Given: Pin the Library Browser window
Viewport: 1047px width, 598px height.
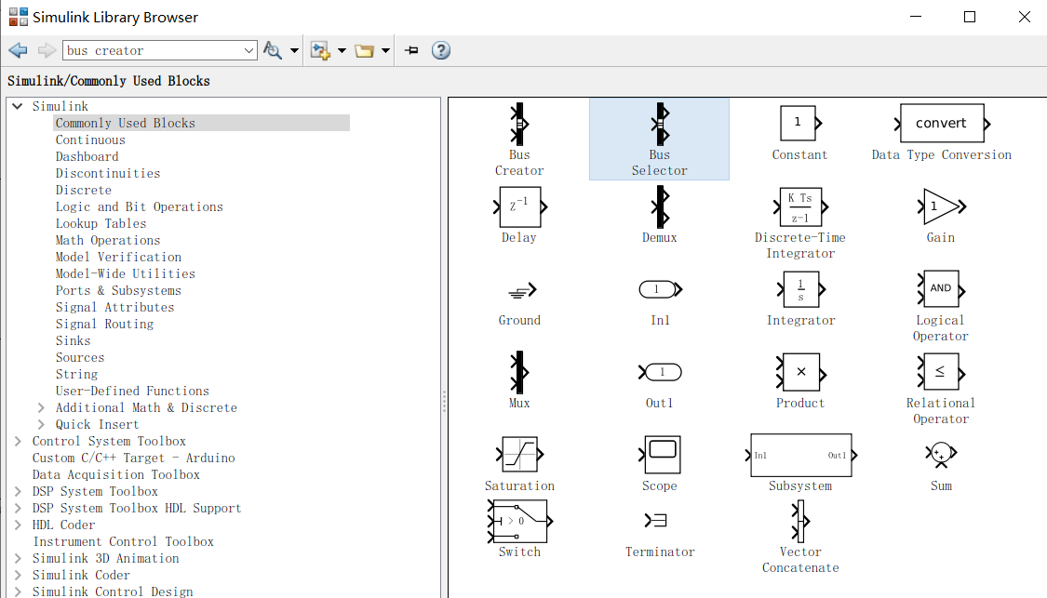Looking at the screenshot, I should (410, 50).
